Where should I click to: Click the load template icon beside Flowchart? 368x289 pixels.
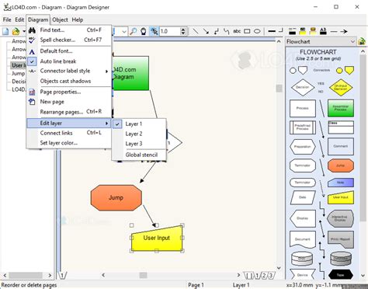(x=362, y=41)
